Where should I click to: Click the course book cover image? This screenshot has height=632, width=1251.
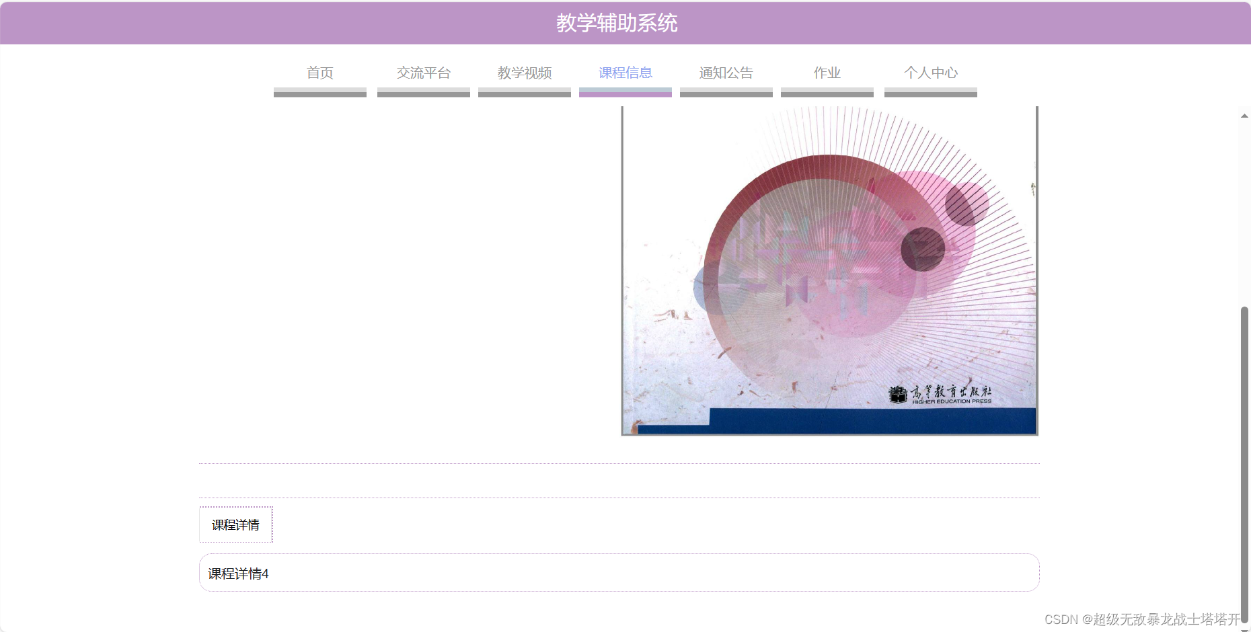[830, 271]
